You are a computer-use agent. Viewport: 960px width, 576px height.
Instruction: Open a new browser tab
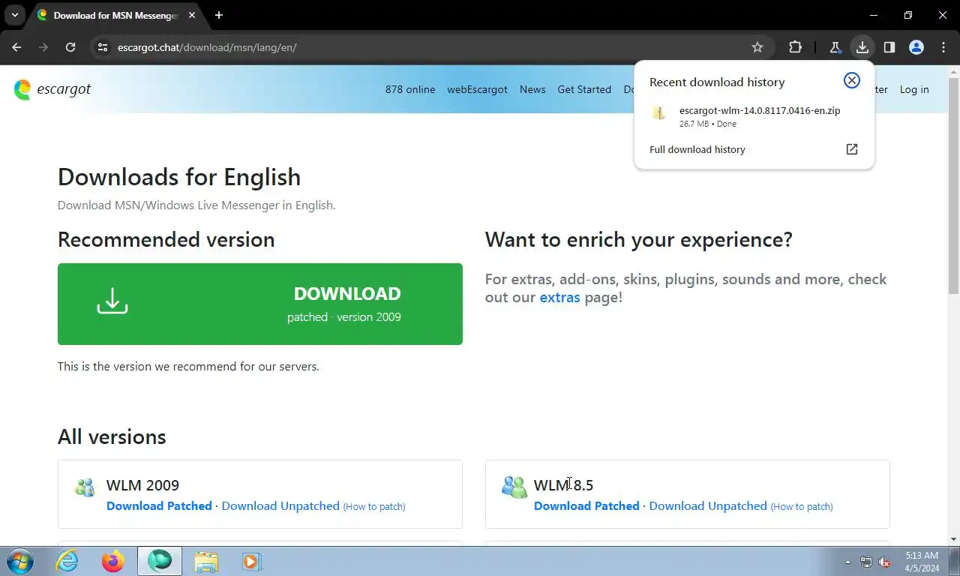pos(219,15)
